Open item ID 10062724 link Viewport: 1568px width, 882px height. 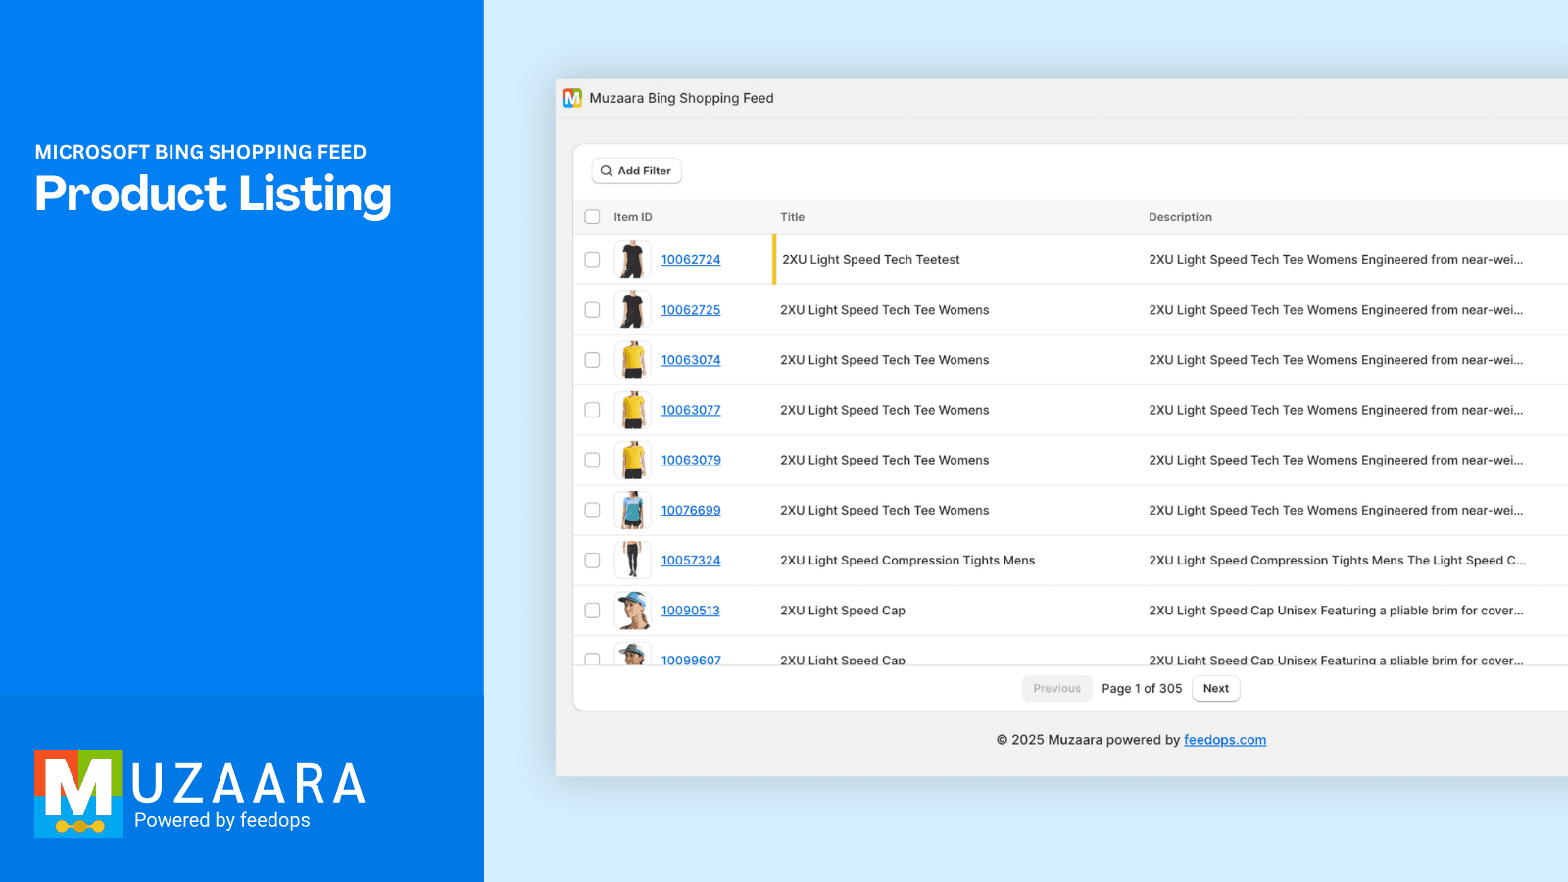pyautogui.click(x=690, y=260)
